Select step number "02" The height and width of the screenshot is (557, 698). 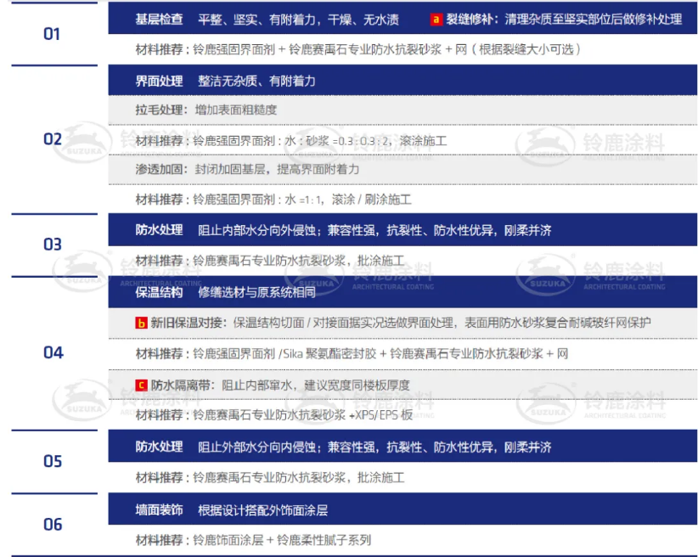(53, 139)
